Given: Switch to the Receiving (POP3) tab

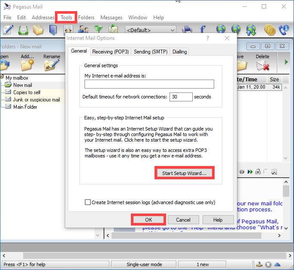Looking at the screenshot, I should (110, 52).
